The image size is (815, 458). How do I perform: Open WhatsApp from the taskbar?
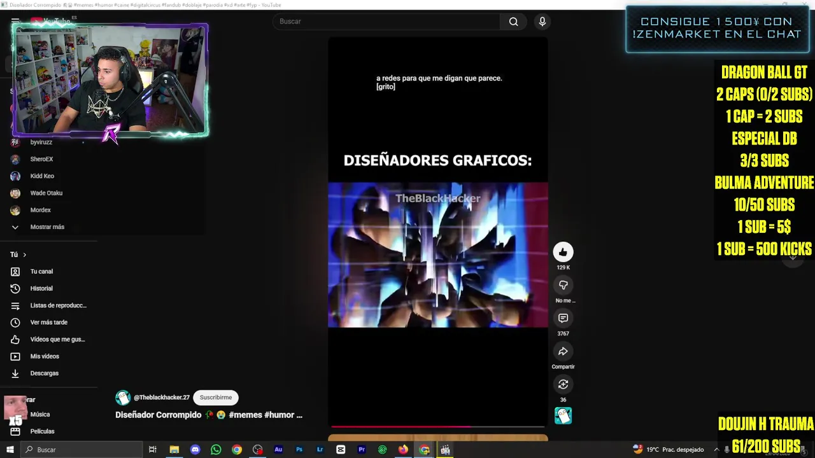click(x=216, y=450)
